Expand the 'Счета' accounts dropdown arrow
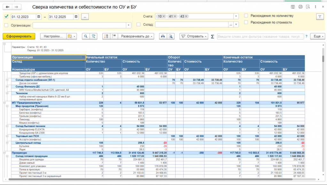Viewport: 327px width, 185px height. [236, 16]
